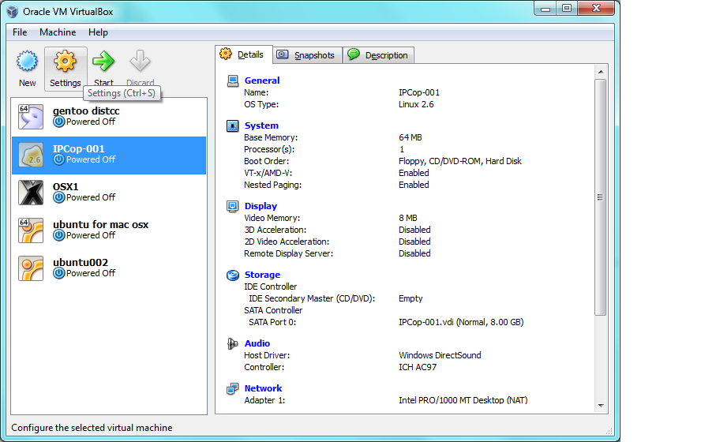Open the Display settings link
Image resolution: width=716 pixels, height=442 pixels.
point(261,206)
